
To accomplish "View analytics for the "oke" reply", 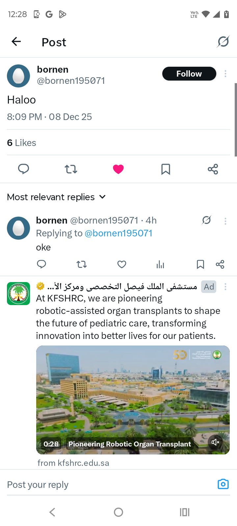I will click(160, 264).
